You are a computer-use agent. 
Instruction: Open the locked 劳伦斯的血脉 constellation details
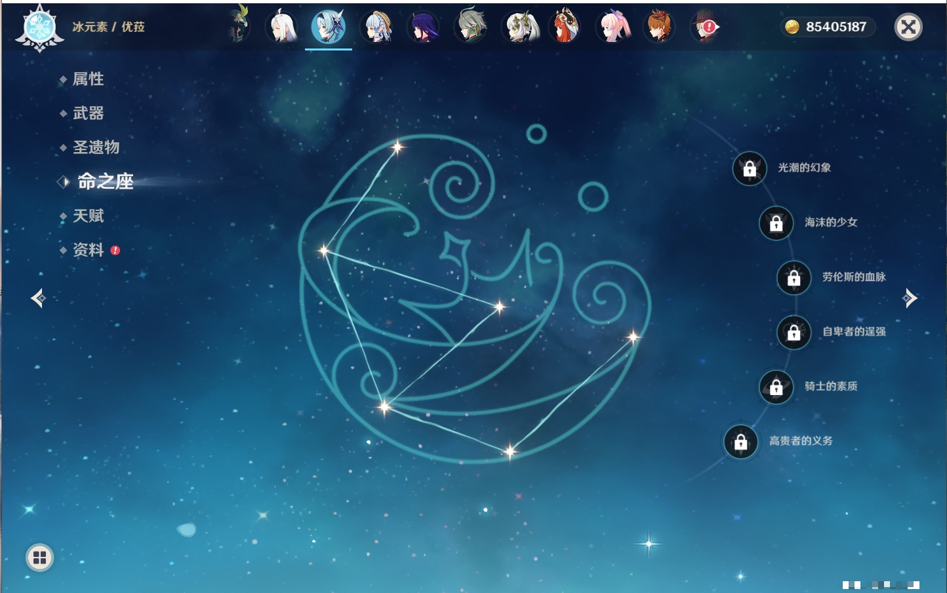[x=794, y=277]
